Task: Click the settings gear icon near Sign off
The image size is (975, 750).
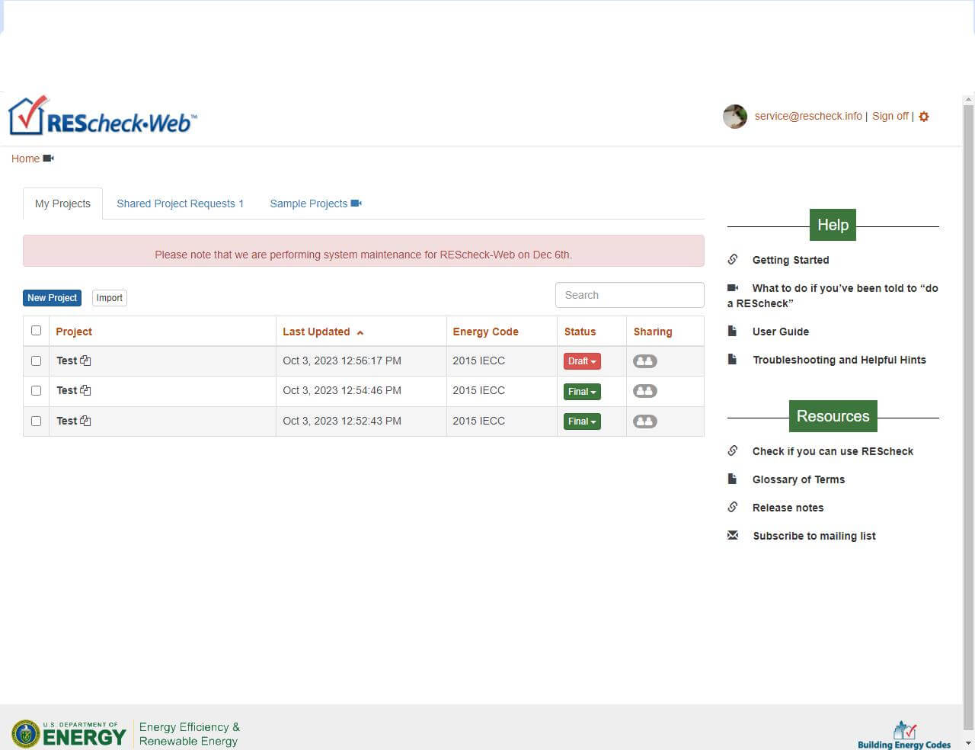Action: [924, 117]
